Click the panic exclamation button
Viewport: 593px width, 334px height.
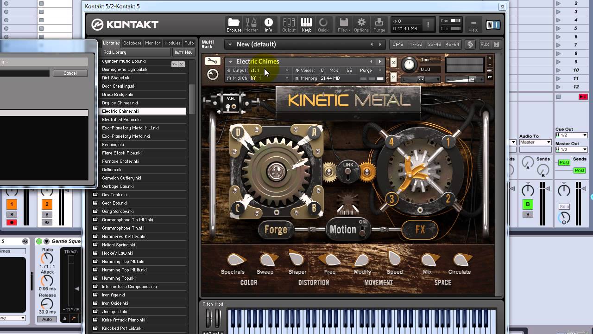click(x=428, y=25)
